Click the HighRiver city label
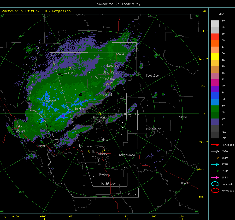Viewport: 235px width, 220px height. pyautogui.click(x=108, y=184)
